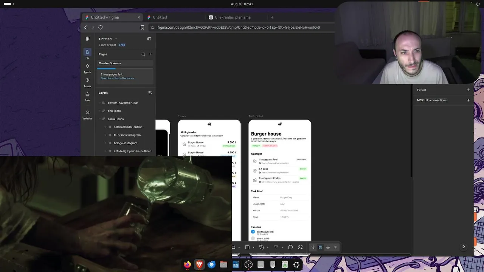
Task: Open the Agents sidebar panel
Action: click(87, 68)
